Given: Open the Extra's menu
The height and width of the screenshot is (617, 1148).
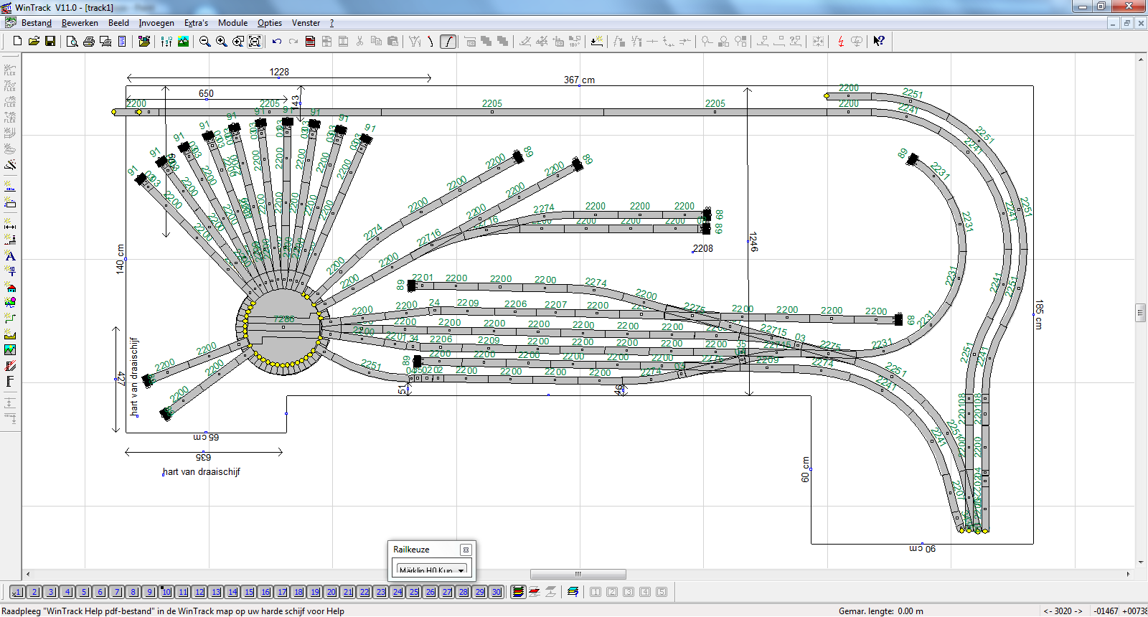Looking at the screenshot, I should 196,23.
